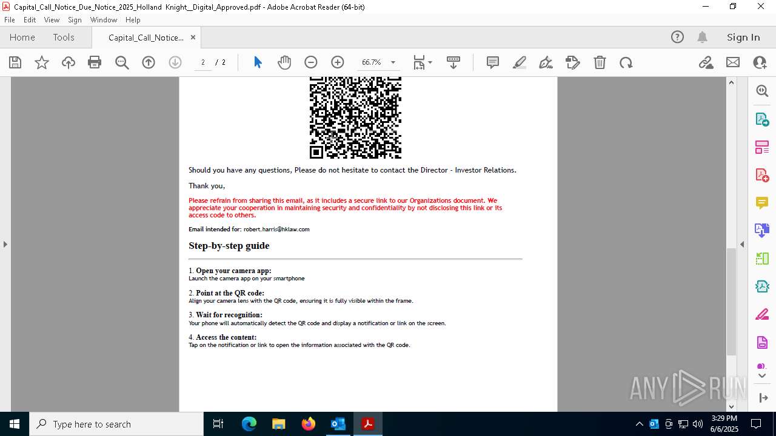Click Sign In

743,37
